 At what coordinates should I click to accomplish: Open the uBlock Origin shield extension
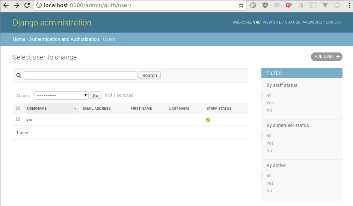click(265, 5)
